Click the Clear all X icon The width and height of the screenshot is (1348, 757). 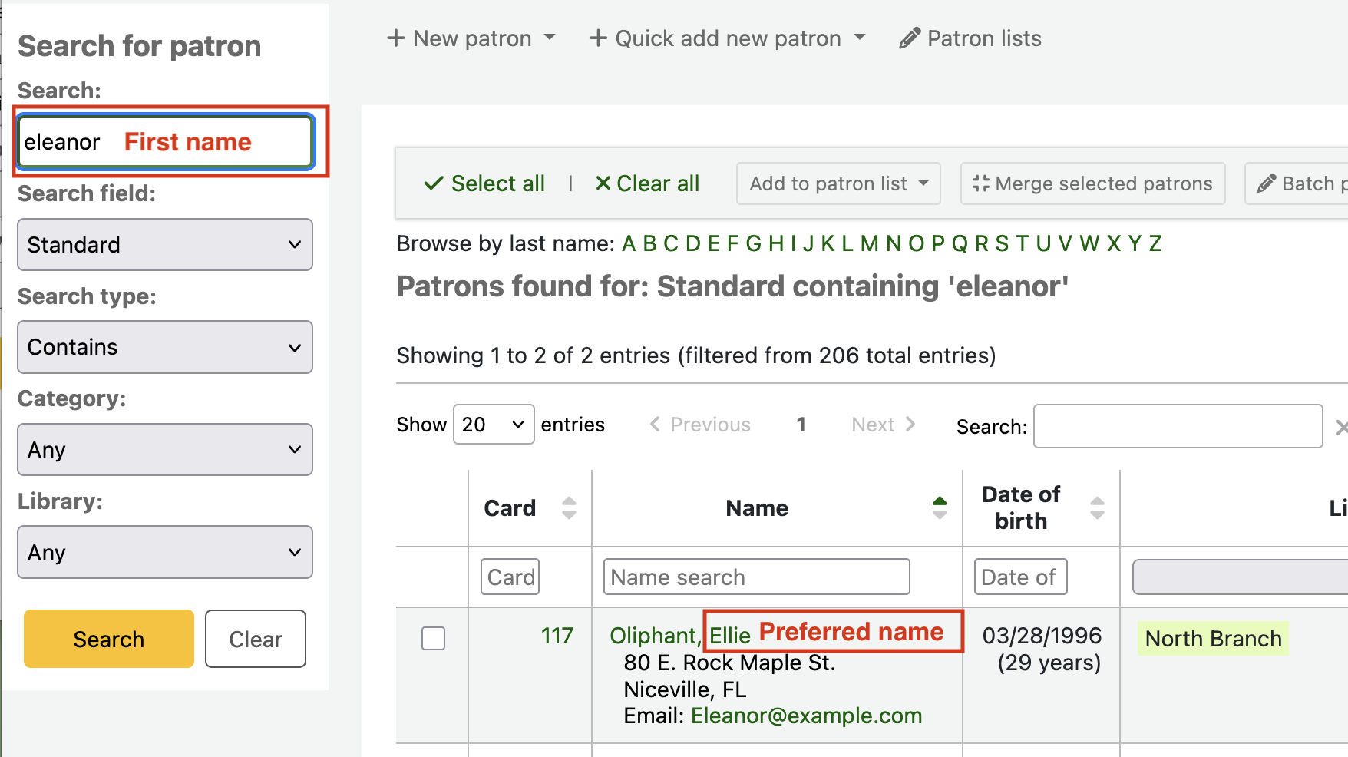603,183
